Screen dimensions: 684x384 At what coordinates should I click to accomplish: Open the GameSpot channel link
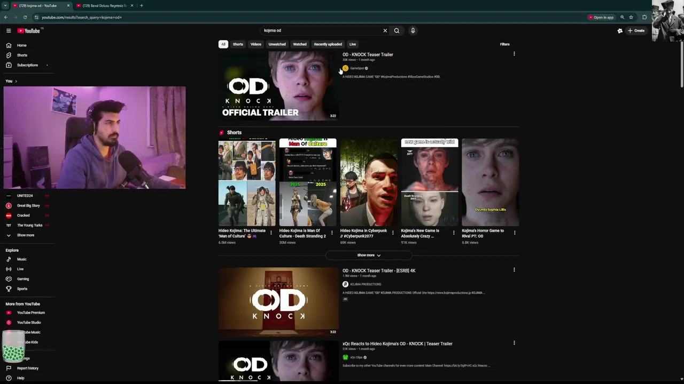point(357,68)
